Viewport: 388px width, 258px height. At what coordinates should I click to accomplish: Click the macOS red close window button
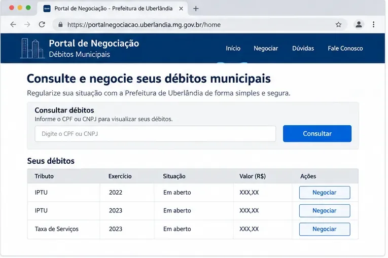point(11,8)
